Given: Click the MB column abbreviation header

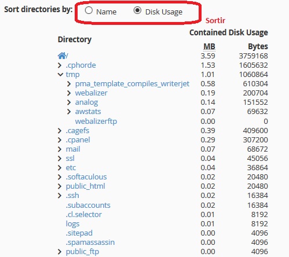Looking at the screenshot, I should pyautogui.click(x=210, y=47).
